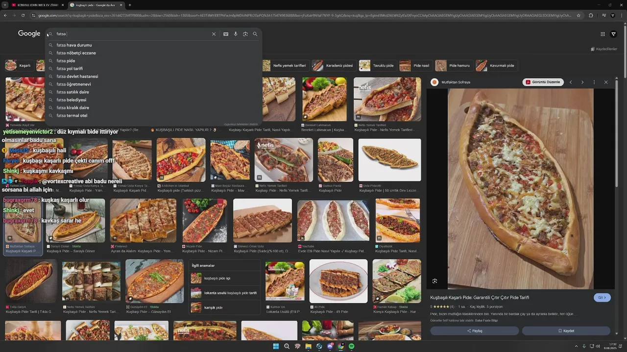Open File Explorer from the taskbar
The image size is (627, 352).
308,346
